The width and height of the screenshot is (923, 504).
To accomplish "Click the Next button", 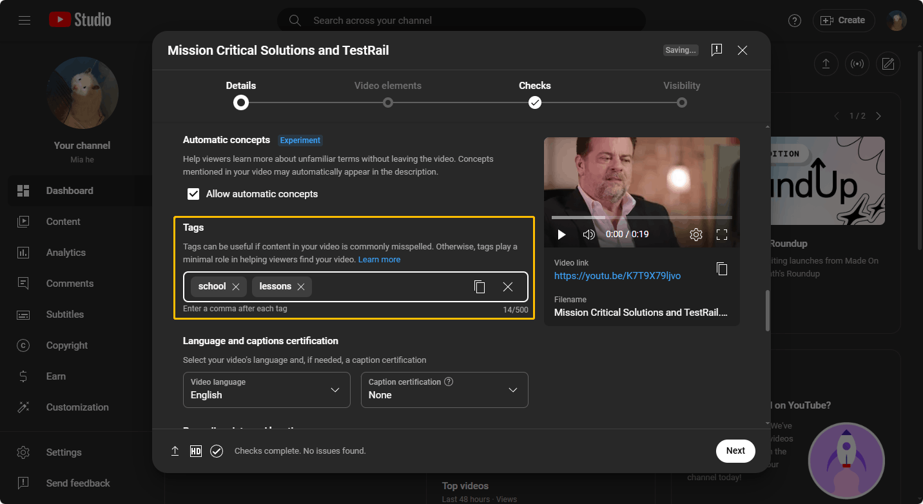I will click(735, 451).
